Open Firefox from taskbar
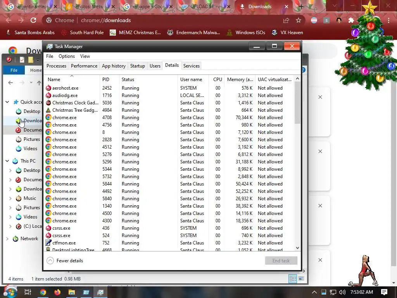Screen dimensions: 397x298 click(57, 292)
